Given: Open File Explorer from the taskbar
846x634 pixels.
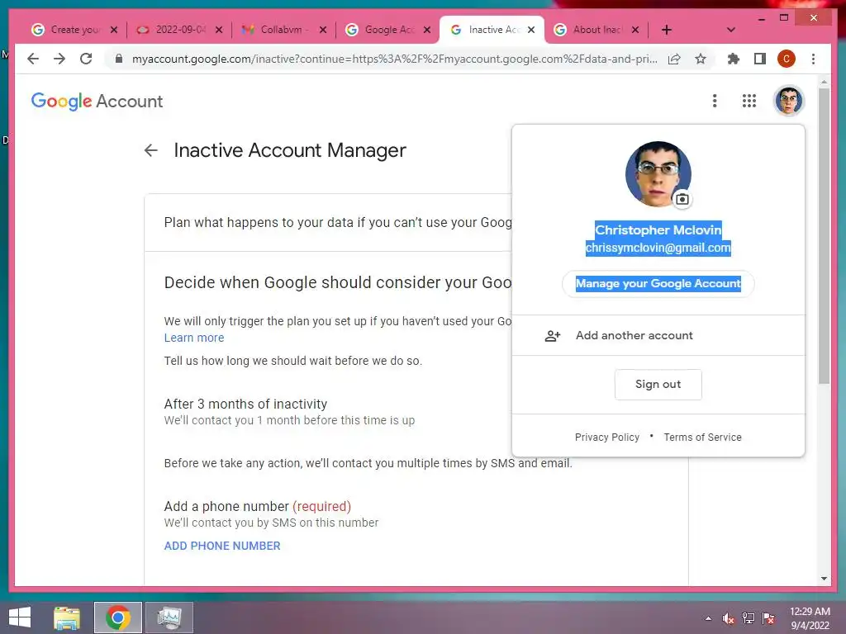Looking at the screenshot, I should [x=67, y=617].
